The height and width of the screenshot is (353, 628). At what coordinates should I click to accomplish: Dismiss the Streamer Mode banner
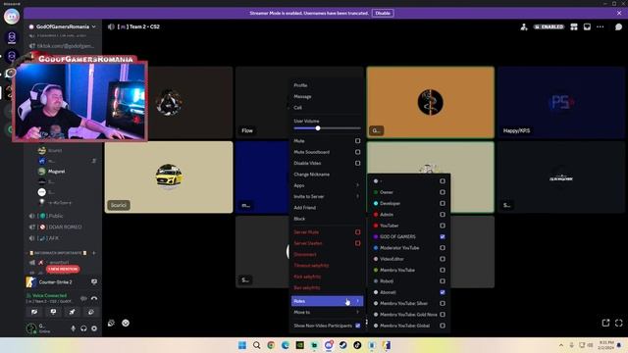coord(619,13)
